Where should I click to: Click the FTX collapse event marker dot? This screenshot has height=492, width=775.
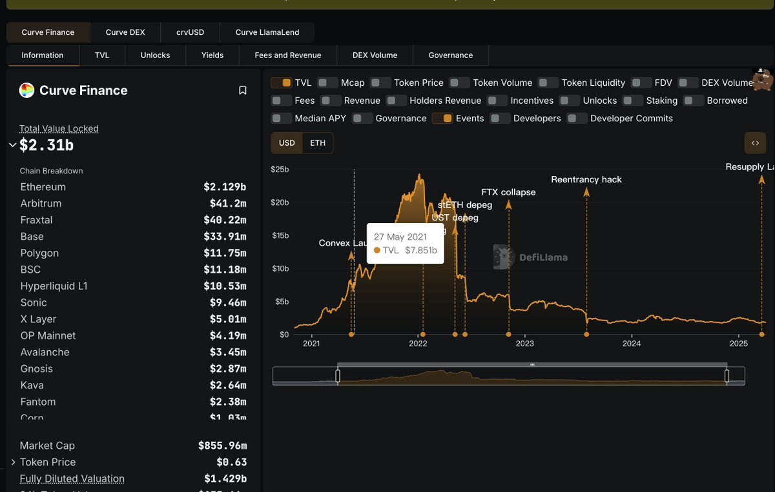[x=509, y=334]
